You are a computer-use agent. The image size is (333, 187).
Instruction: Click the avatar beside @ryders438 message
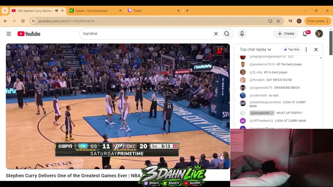point(243,95)
